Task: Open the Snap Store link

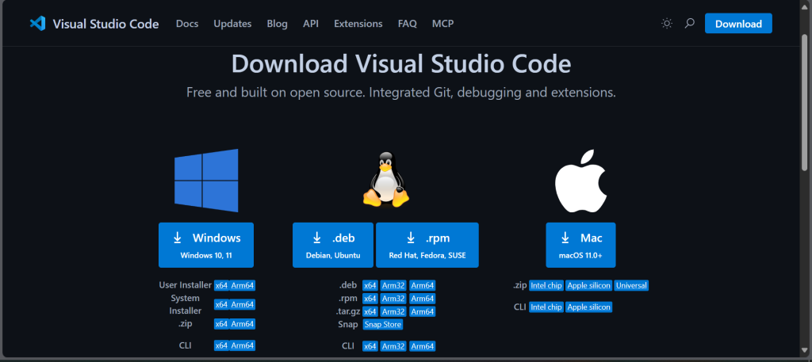Action: pyautogui.click(x=383, y=325)
